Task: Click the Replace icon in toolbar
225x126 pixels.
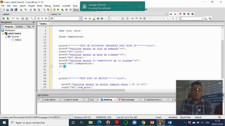Action: point(49,10)
